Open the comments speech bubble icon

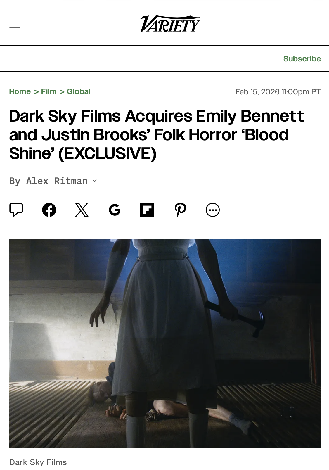click(x=16, y=210)
